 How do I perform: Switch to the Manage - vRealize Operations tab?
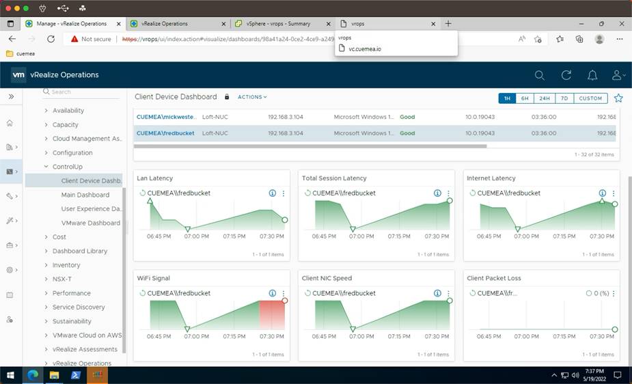coord(72,24)
